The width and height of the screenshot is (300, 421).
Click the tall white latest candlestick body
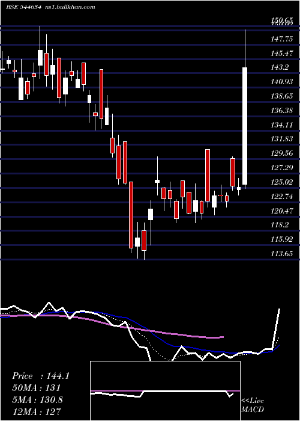[x=245, y=126]
